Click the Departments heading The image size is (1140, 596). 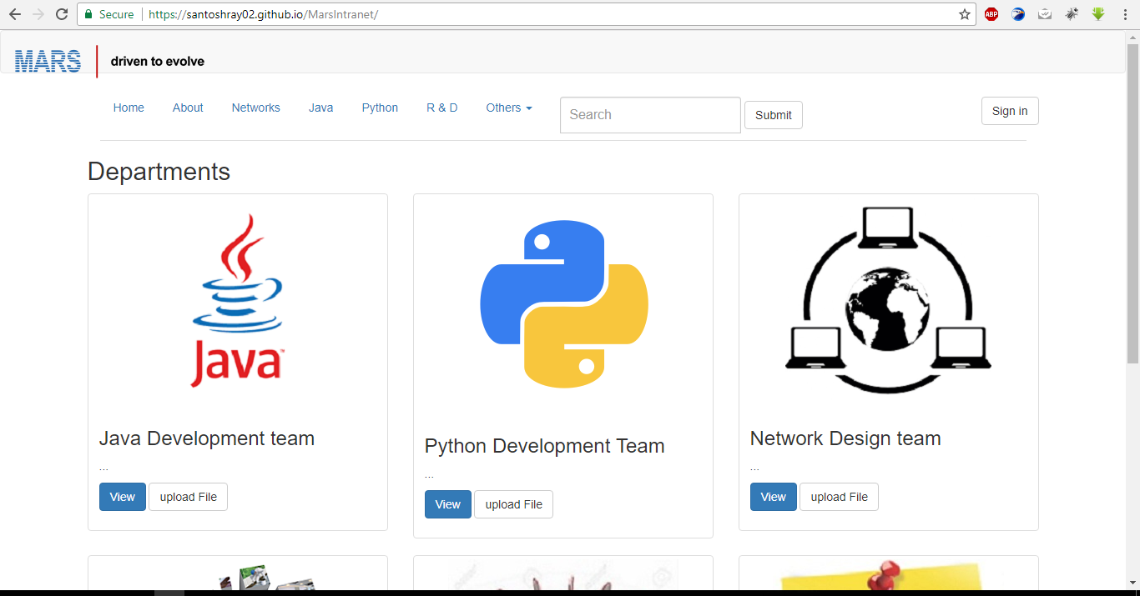(159, 172)
